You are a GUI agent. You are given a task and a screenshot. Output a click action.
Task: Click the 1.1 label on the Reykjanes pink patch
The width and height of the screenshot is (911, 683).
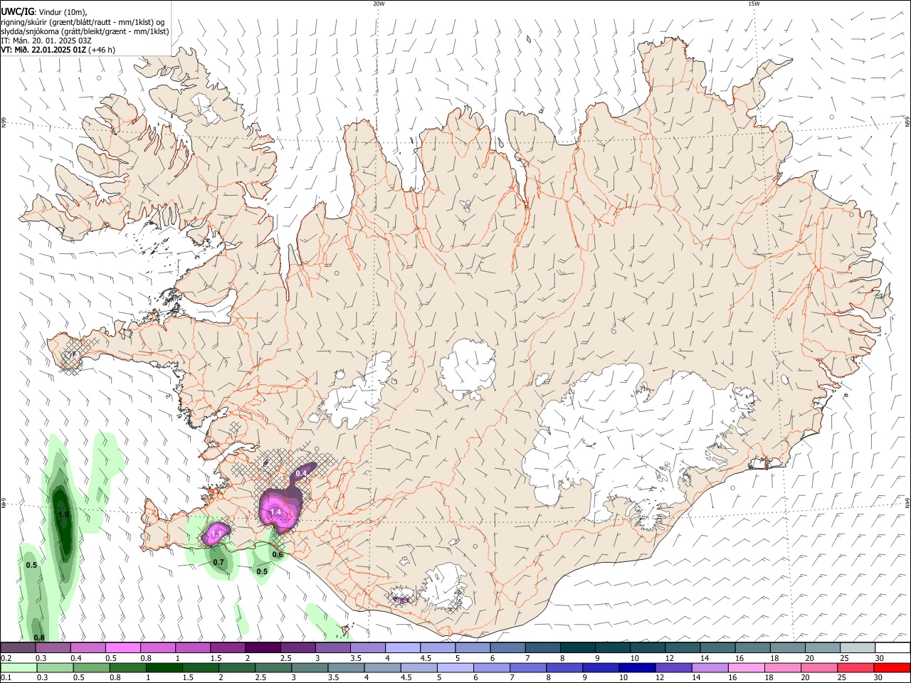pos(217,533)
